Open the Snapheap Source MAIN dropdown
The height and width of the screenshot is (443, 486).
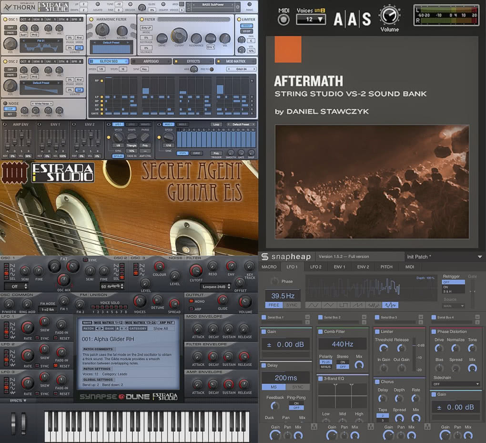click(453, 306)
